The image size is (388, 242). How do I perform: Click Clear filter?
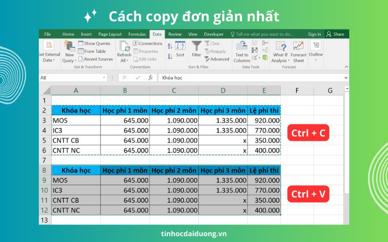212,43
